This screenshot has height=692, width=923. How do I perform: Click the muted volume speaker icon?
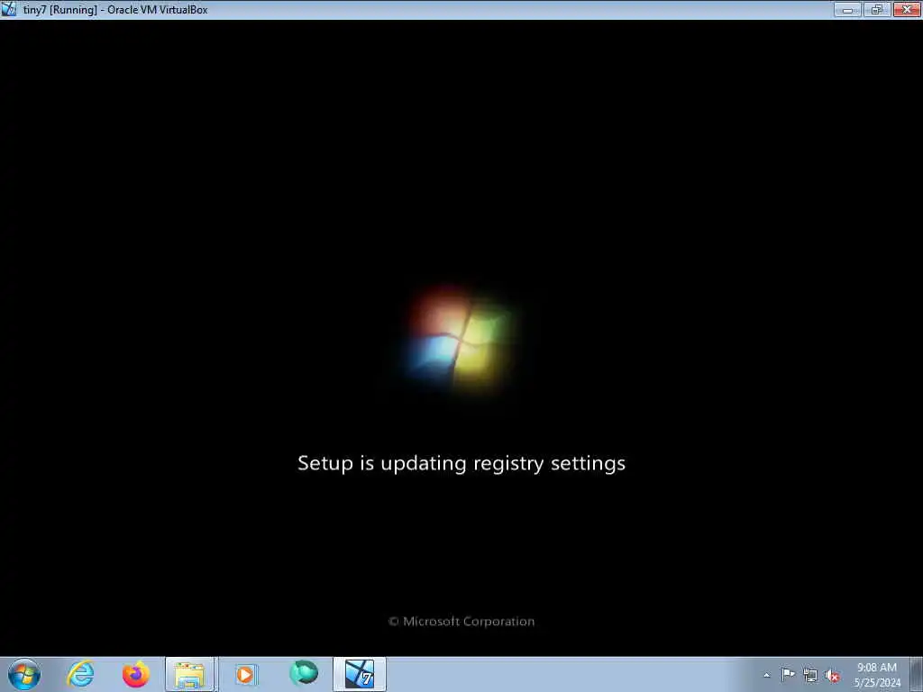coord(832,676)
